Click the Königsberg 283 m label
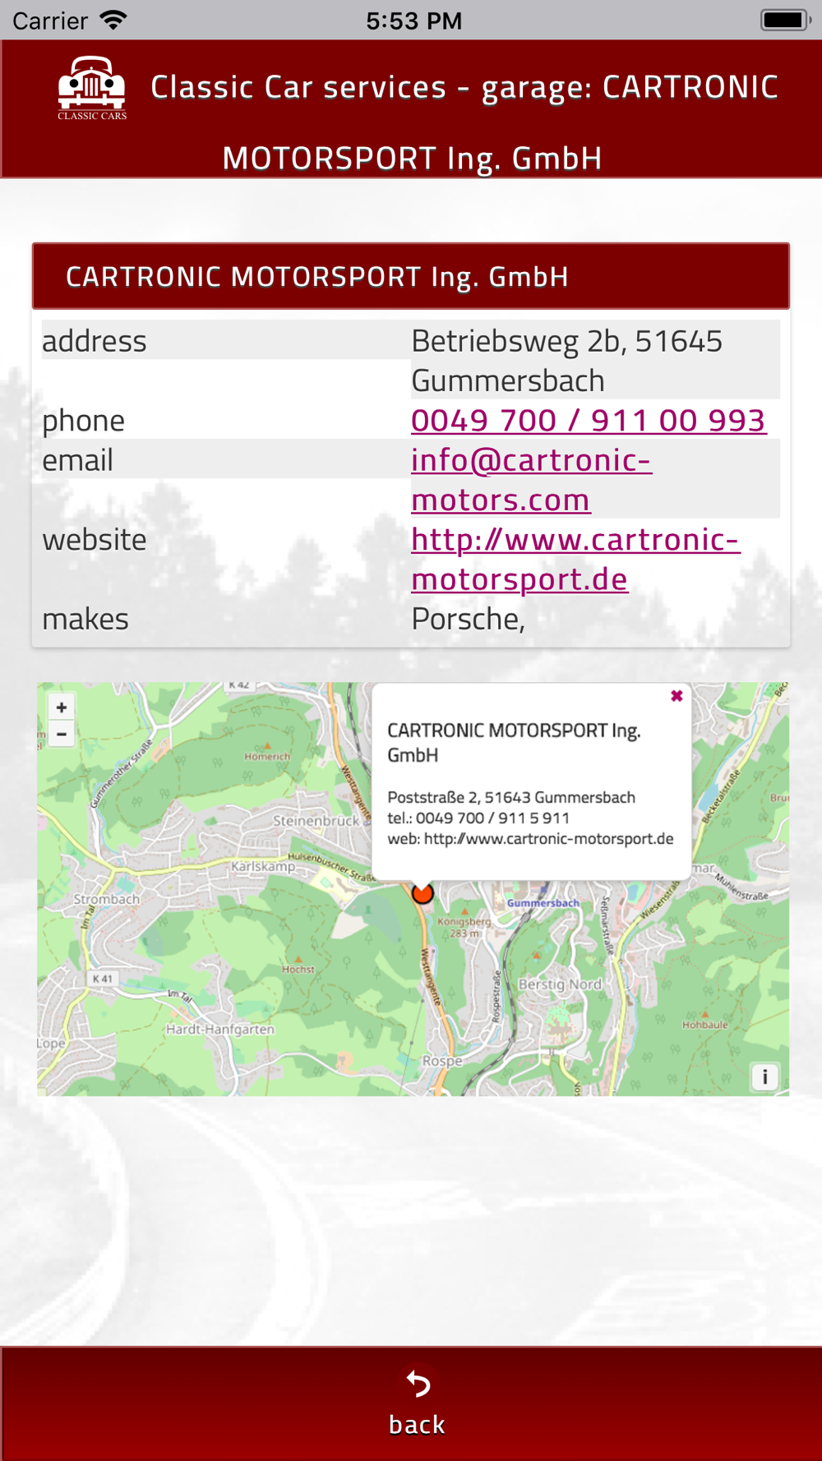Screen dimensions: 822x1461 tap(464, 926)
